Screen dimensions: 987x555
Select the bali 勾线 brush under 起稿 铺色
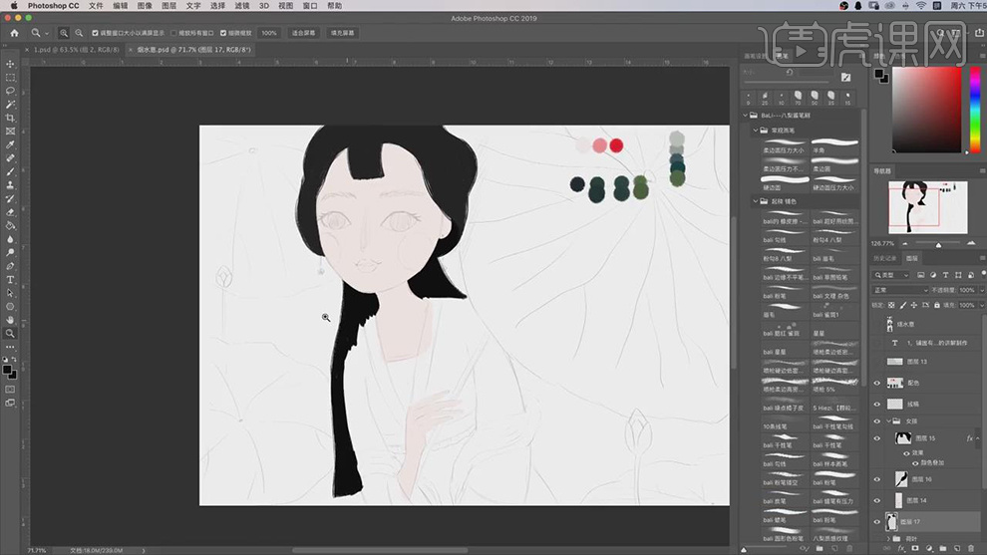tap(784, 236)
